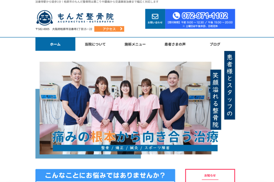Click the 笑顔溢れる整骨院 vertical banner
This screenshot has height=182, width=274.
[x=216, y=100]
